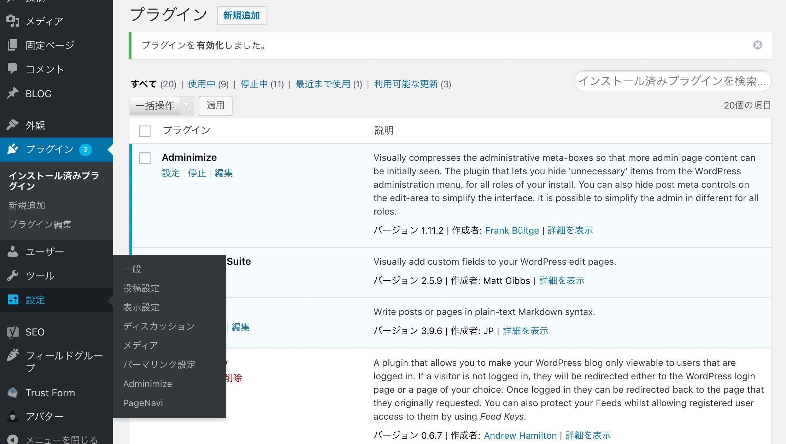The height and width of the screenshot is (444, 786).
Task: Click the Adminimize plugin name
Action: pyautogui.click(x=189, y=157)
